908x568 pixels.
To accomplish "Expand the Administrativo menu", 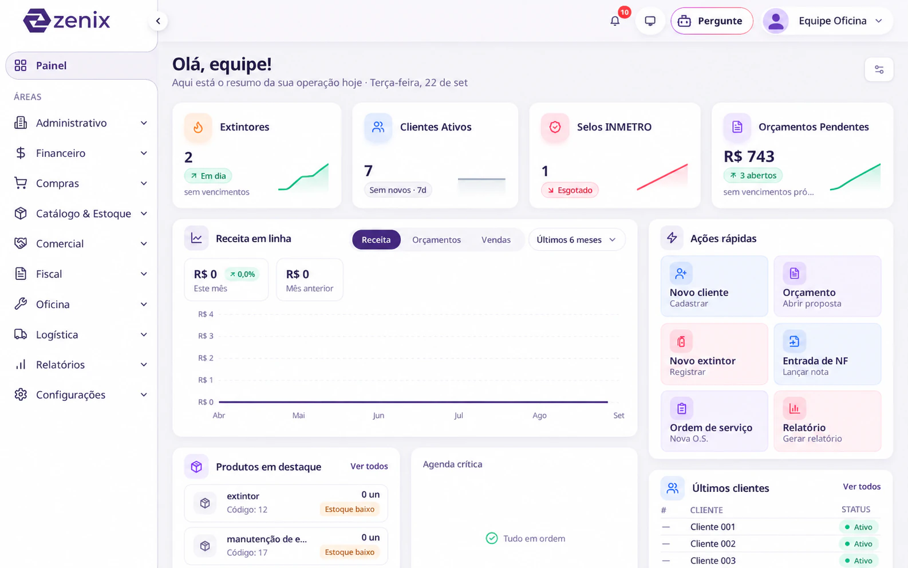I will tap(80, 123).
